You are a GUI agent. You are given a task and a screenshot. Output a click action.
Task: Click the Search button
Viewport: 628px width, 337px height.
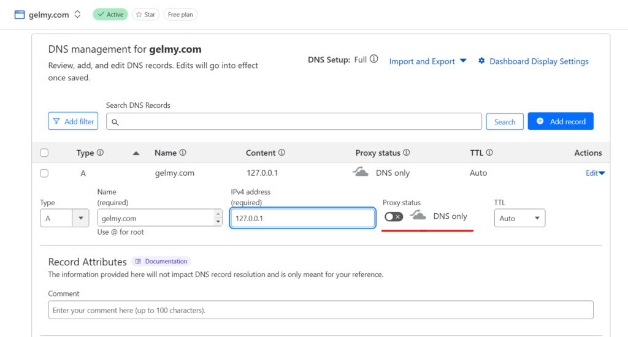(x=505, y=122)
